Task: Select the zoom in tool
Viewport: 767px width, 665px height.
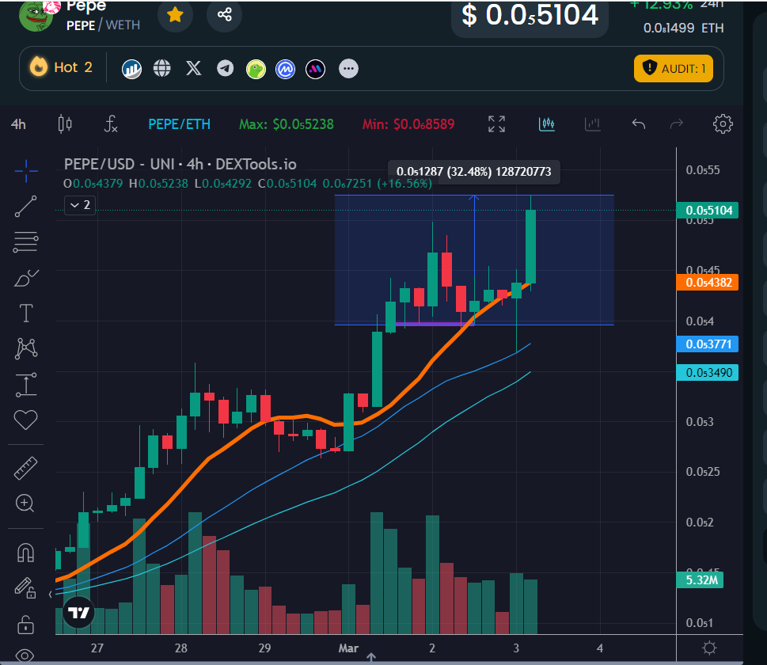Action: (x=25, y=503)
